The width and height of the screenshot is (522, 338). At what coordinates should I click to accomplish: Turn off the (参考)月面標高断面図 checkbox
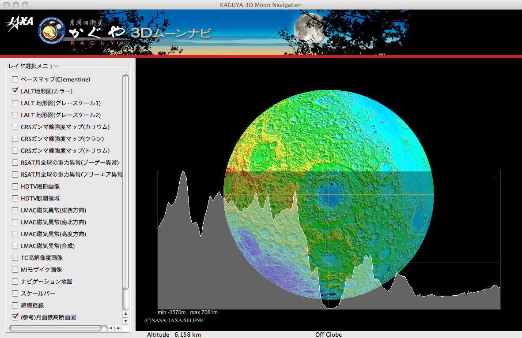[15, 317]
